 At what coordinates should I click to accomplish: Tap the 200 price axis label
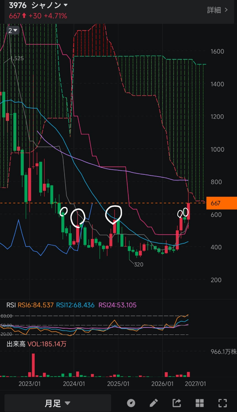click(x=216, y=280)
